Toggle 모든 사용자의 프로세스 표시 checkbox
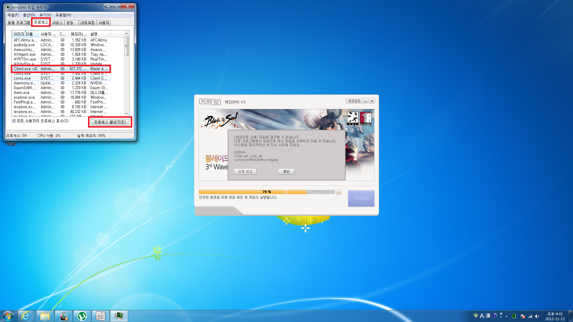The image size is (573, 322). point(14,121)
